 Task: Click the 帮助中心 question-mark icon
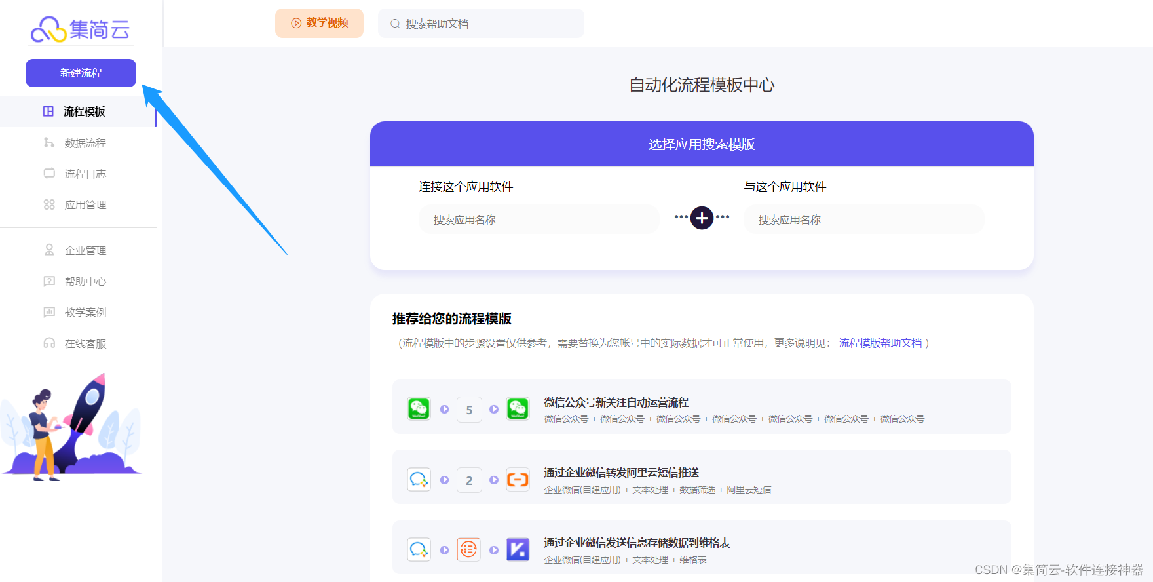49,281
